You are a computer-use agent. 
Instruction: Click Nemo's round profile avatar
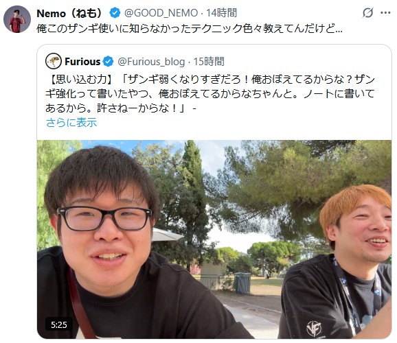click(x=17, y=19)
